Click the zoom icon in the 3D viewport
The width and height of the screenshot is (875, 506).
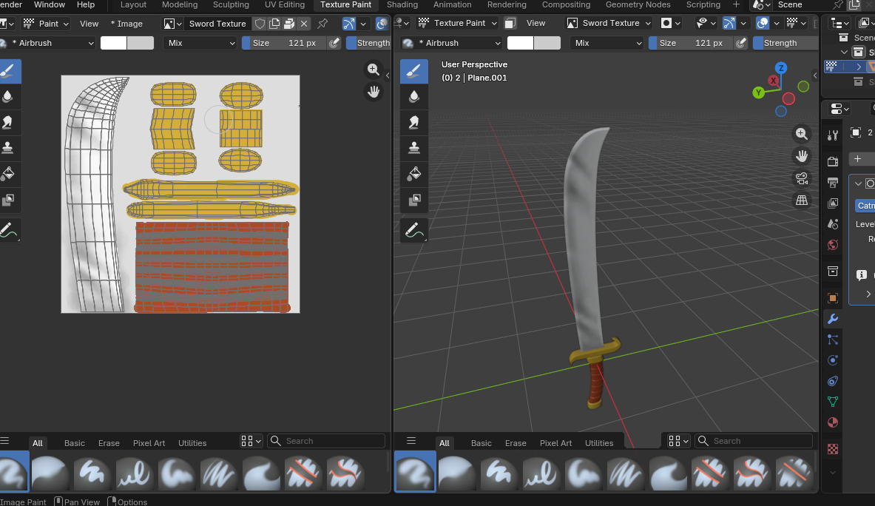point(801,134)
